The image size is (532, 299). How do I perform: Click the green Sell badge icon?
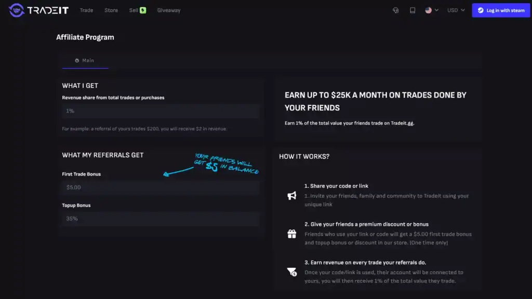click(x=143, y=10)
